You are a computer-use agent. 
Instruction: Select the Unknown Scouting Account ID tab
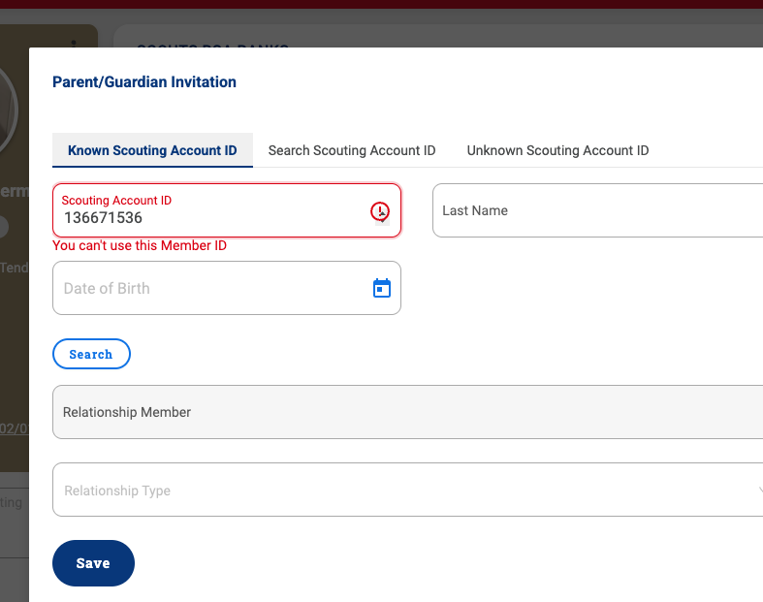pyautogui.click(x=557, y=150)
